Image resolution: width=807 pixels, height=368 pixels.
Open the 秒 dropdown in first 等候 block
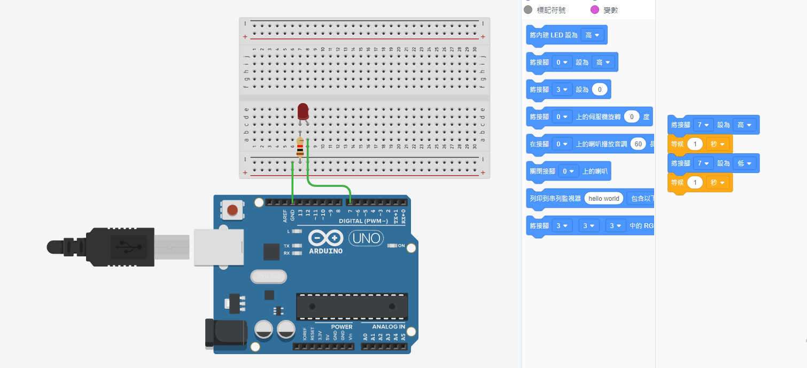pos(717,144)
